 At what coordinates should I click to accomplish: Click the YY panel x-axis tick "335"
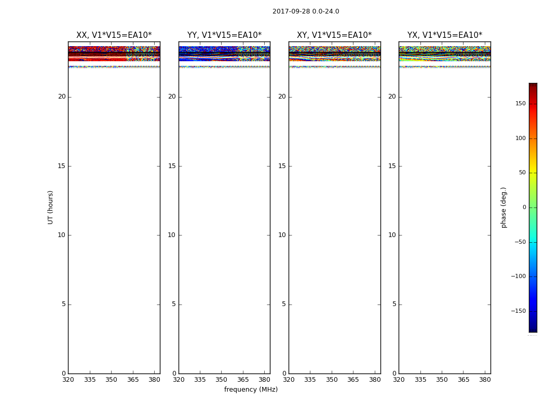200,380
